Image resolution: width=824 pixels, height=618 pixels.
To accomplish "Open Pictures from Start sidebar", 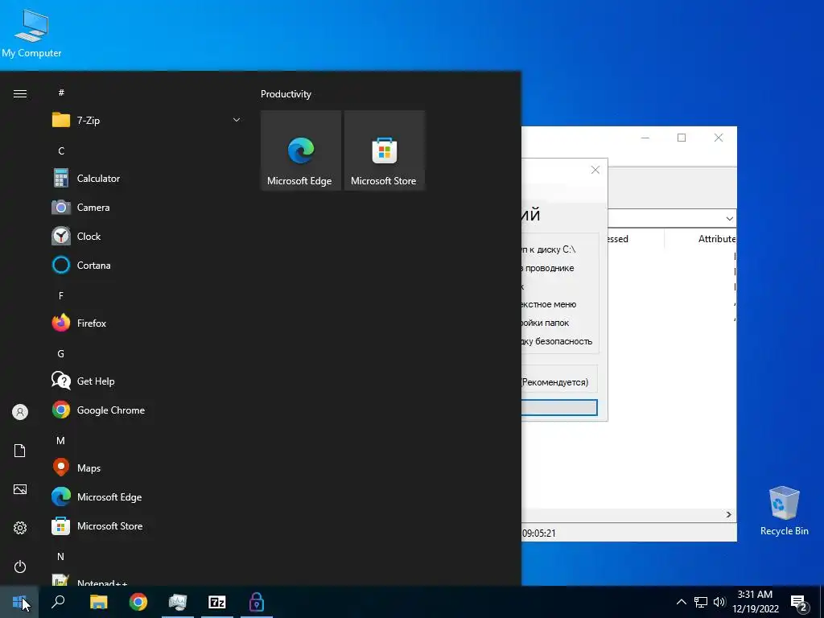I will coord(20,489).
